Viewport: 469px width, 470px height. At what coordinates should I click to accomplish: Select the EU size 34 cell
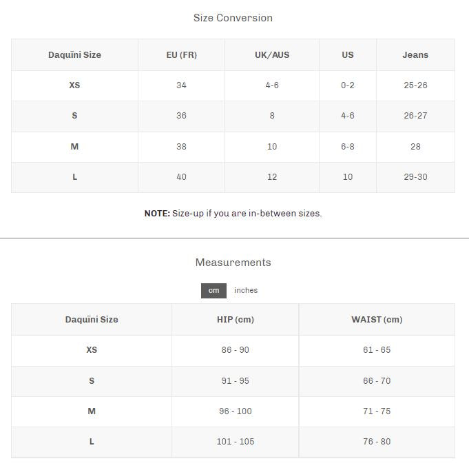tap(181, 85)
